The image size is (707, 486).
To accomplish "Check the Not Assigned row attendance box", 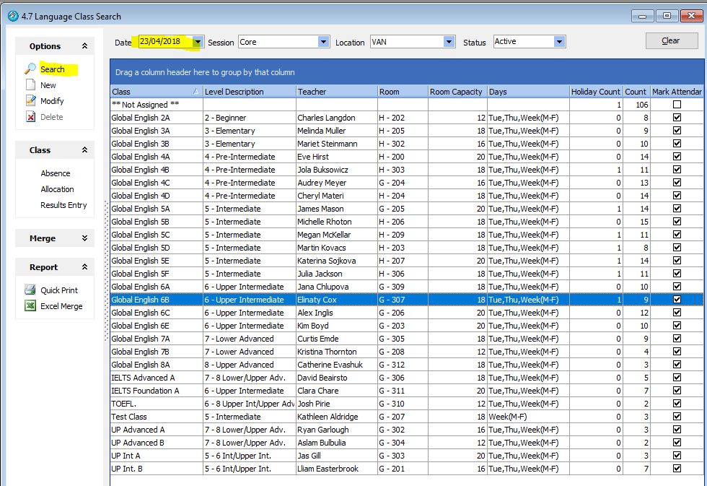I will click(x=677, y=105).
